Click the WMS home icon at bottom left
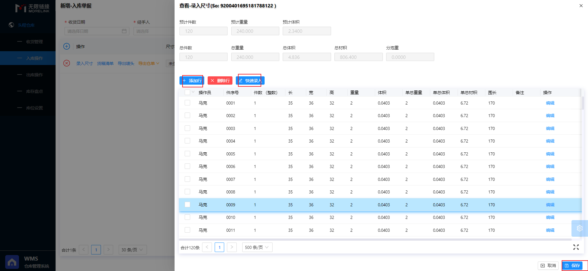This screenshot has width=588, height=271. tap(12, 262)
